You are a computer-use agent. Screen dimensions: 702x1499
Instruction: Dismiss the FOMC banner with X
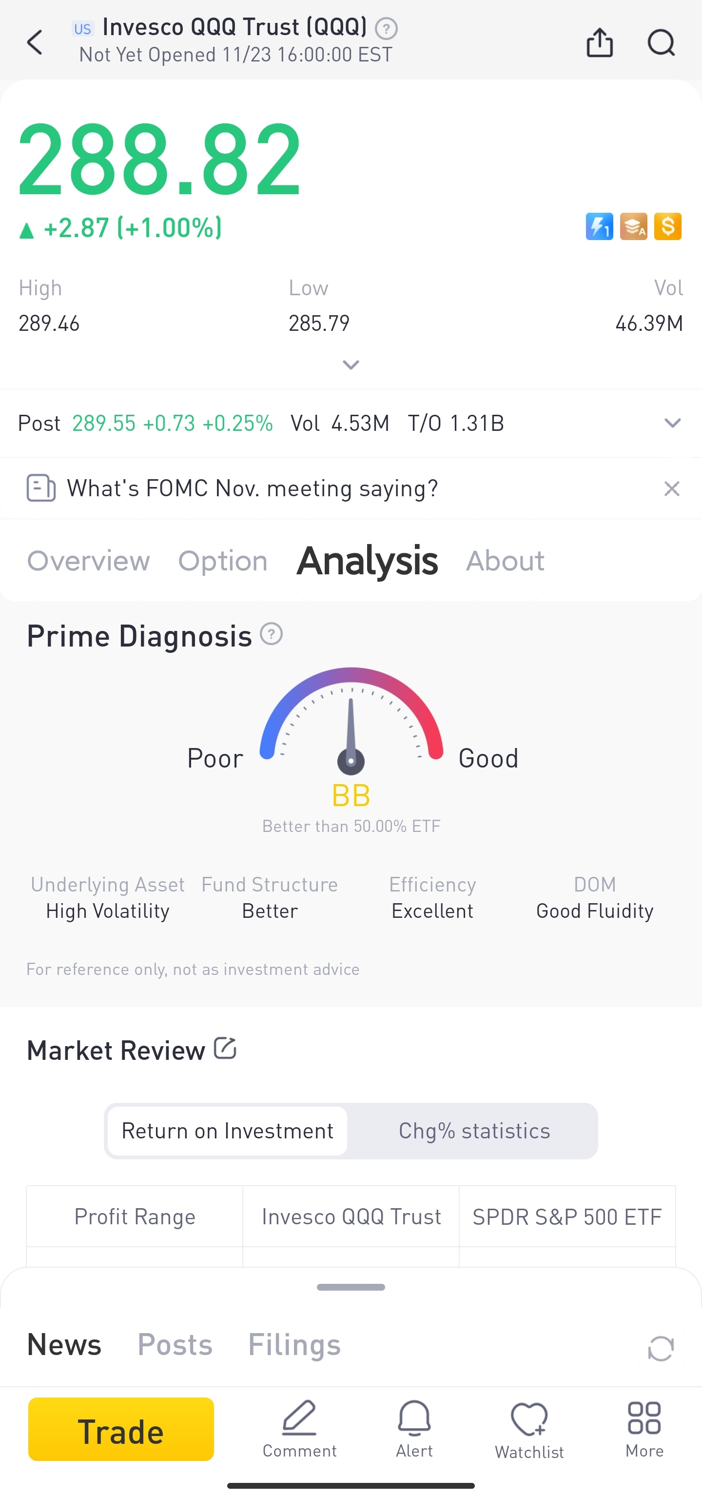[672, 488]
